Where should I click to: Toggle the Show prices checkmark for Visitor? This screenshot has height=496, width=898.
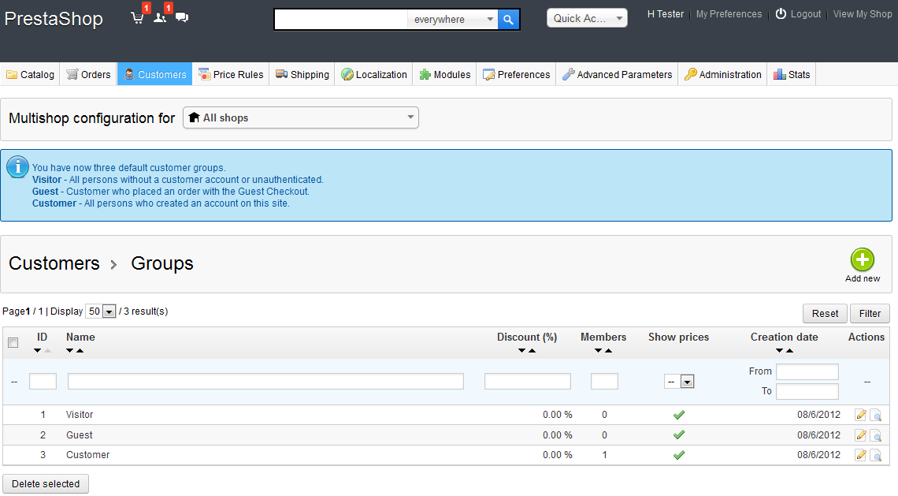click(x=678, y=415)
